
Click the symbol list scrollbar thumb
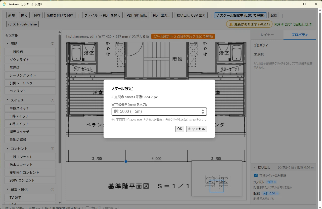click(60, 99)
